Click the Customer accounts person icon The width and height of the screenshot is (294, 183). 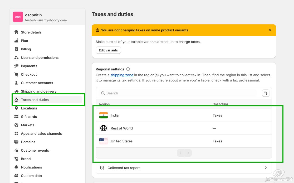point(16,83)
